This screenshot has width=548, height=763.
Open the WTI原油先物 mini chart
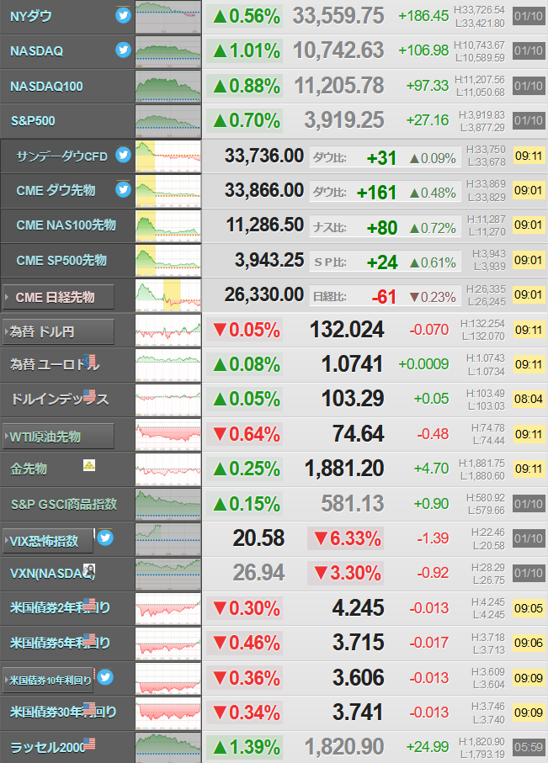pos(168,435)
